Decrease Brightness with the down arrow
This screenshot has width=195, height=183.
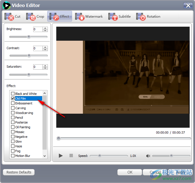pyautogui.click(x=45, y=31)
